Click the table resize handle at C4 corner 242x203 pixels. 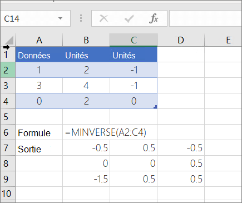tap(155, 107)
